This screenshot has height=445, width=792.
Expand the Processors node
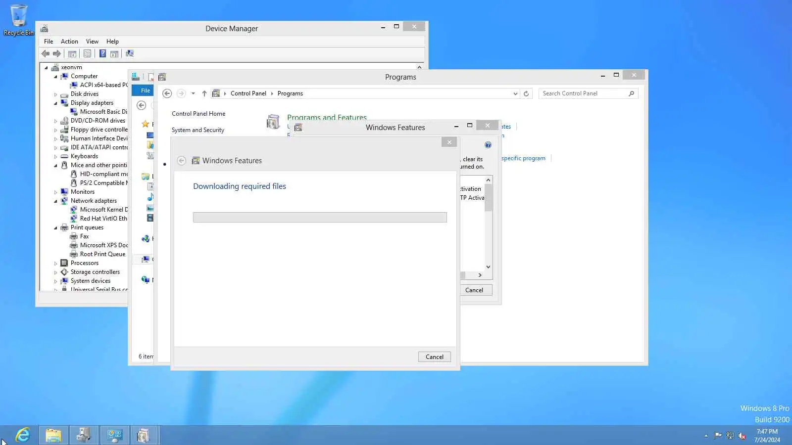pos(55,263)
